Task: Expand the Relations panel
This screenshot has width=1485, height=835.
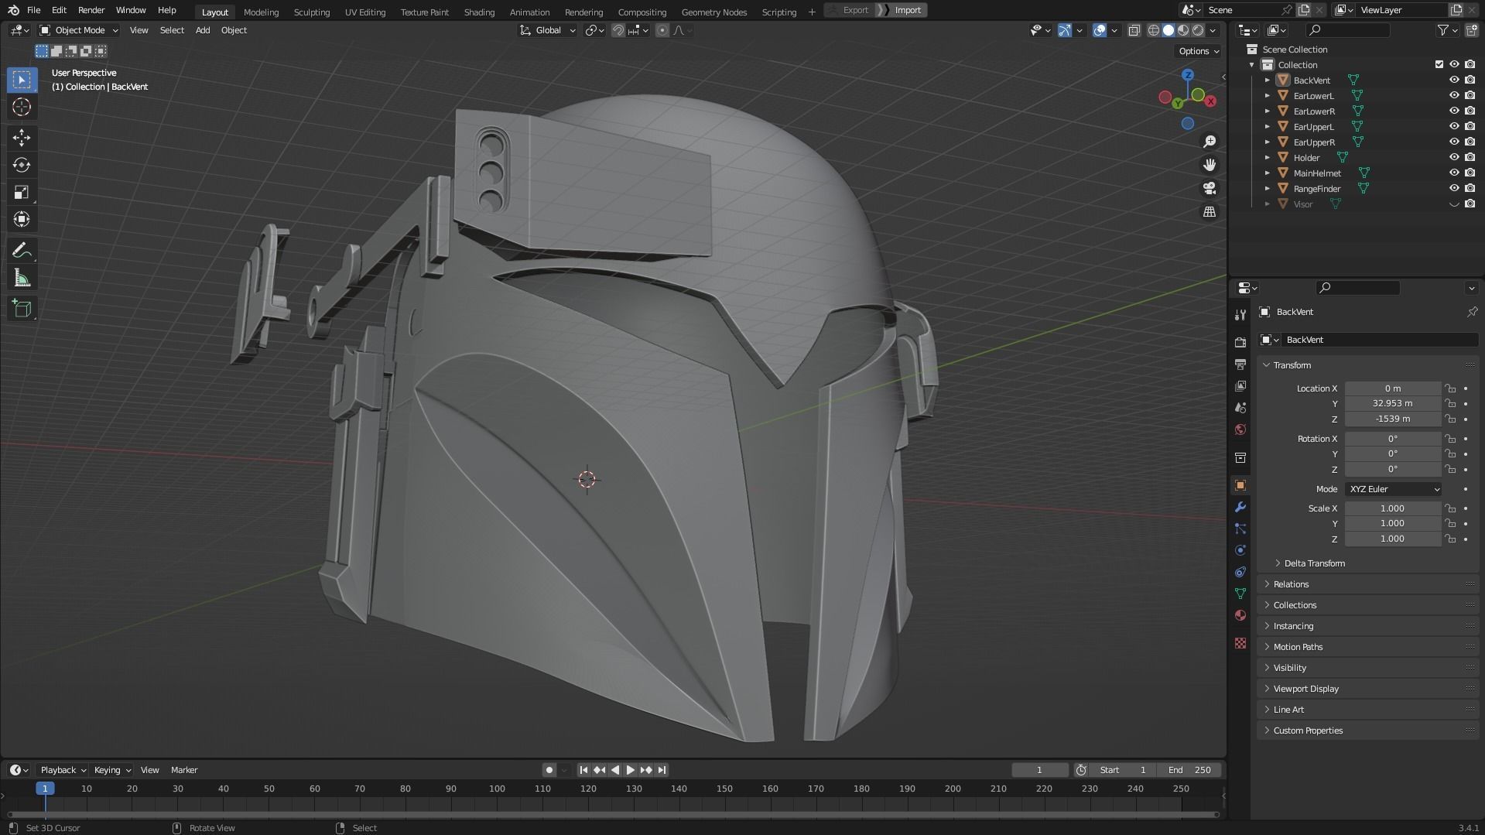Action: pos(1291,584)
